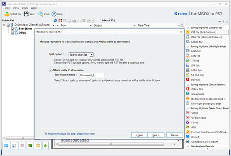Open the Help question mark icon
Screen dimensions: 231x156
tap(54, 14)
